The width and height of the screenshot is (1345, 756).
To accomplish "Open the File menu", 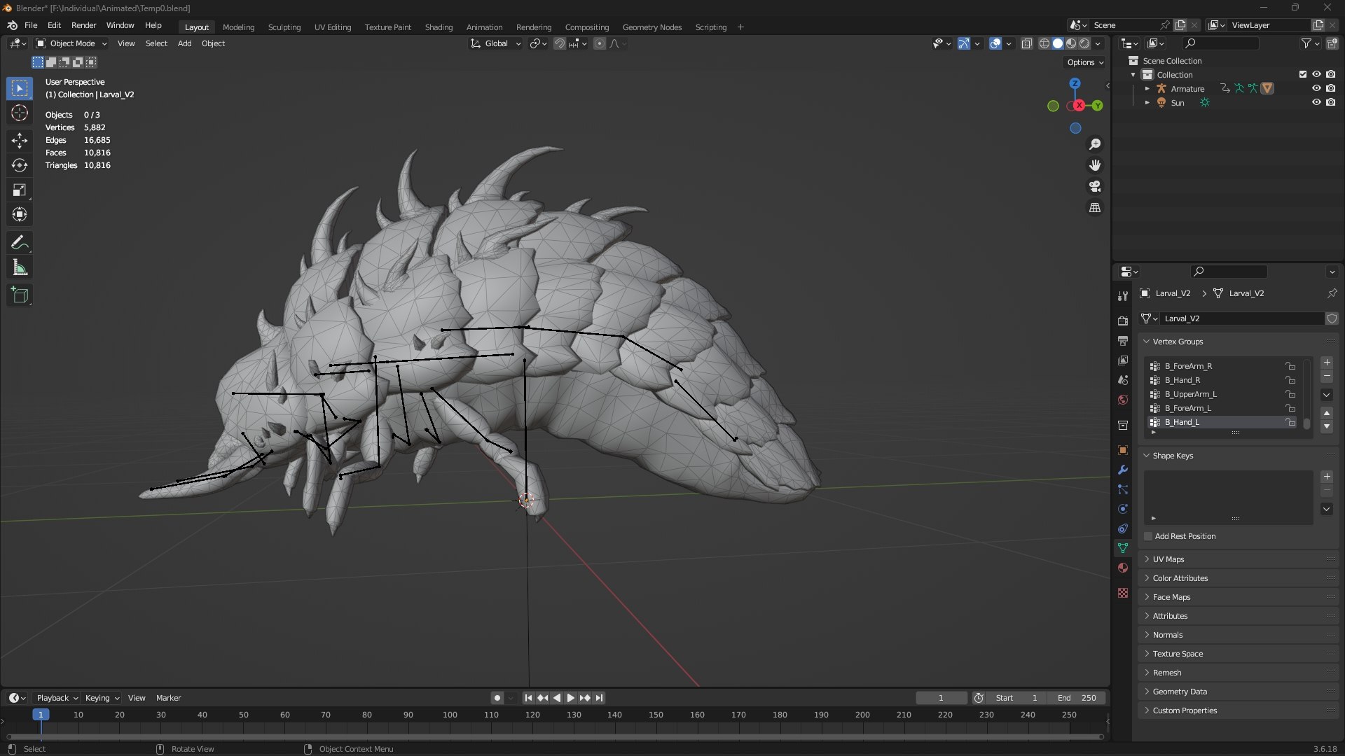I will (31, 25).
